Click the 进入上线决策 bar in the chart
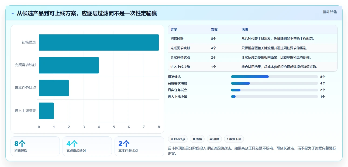Screen dimensions: 348x167 pos(46,111)
